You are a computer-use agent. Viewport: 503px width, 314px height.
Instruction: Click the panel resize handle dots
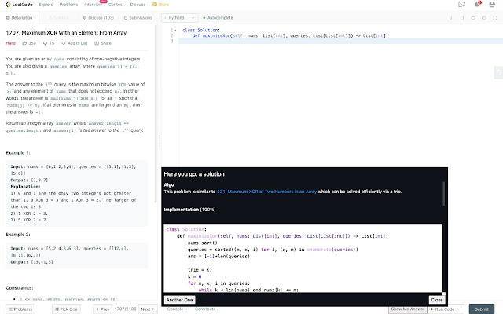click(159, 141)
